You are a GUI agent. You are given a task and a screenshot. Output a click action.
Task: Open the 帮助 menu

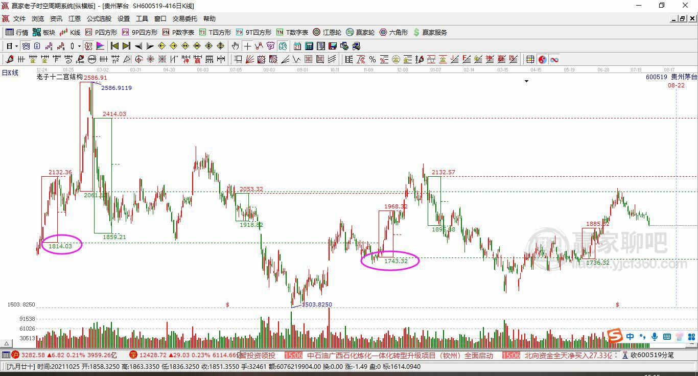(x=210, y=19)
